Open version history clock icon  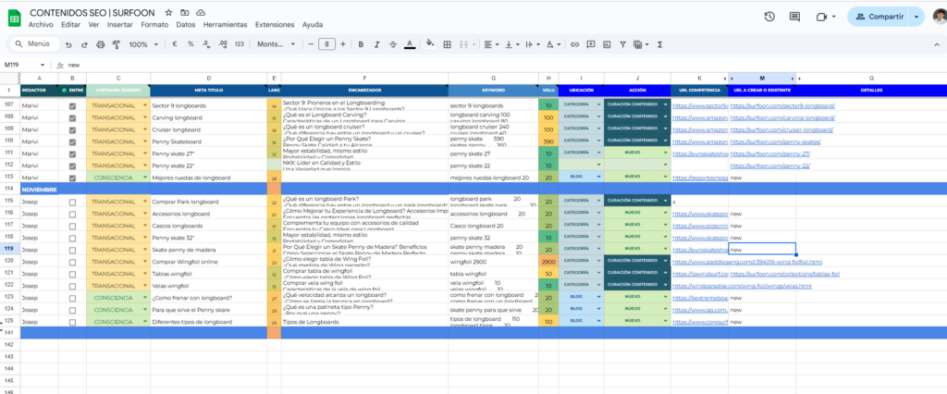click(x=769, y=16)
